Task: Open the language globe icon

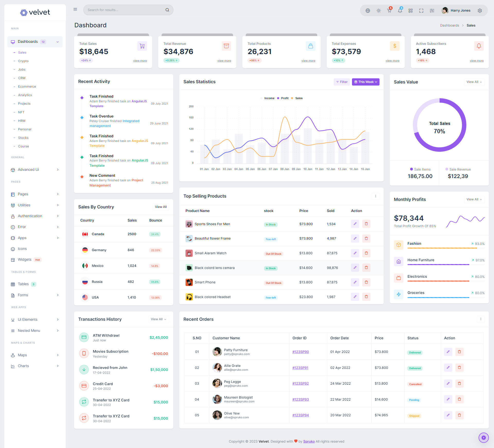Action: pyautogui.click(x=368, y=11)
